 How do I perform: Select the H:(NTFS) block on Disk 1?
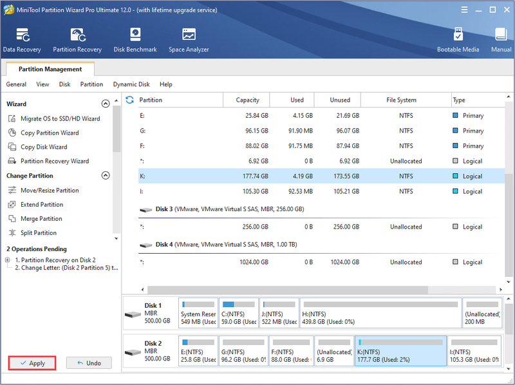(380, 313)
